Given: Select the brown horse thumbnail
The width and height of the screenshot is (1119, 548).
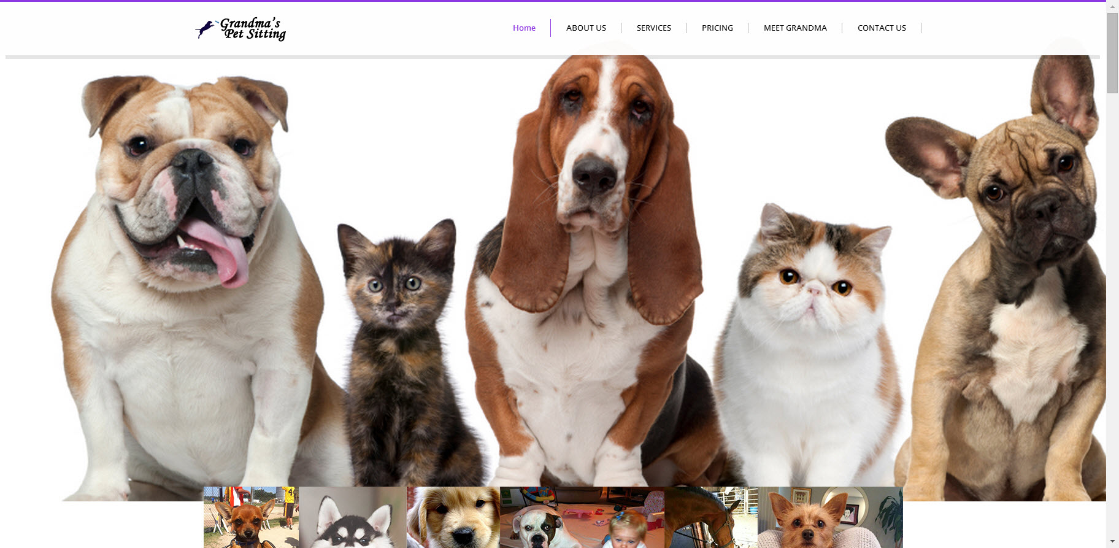Looking at the screenshot, I should [x=711, y=517].
